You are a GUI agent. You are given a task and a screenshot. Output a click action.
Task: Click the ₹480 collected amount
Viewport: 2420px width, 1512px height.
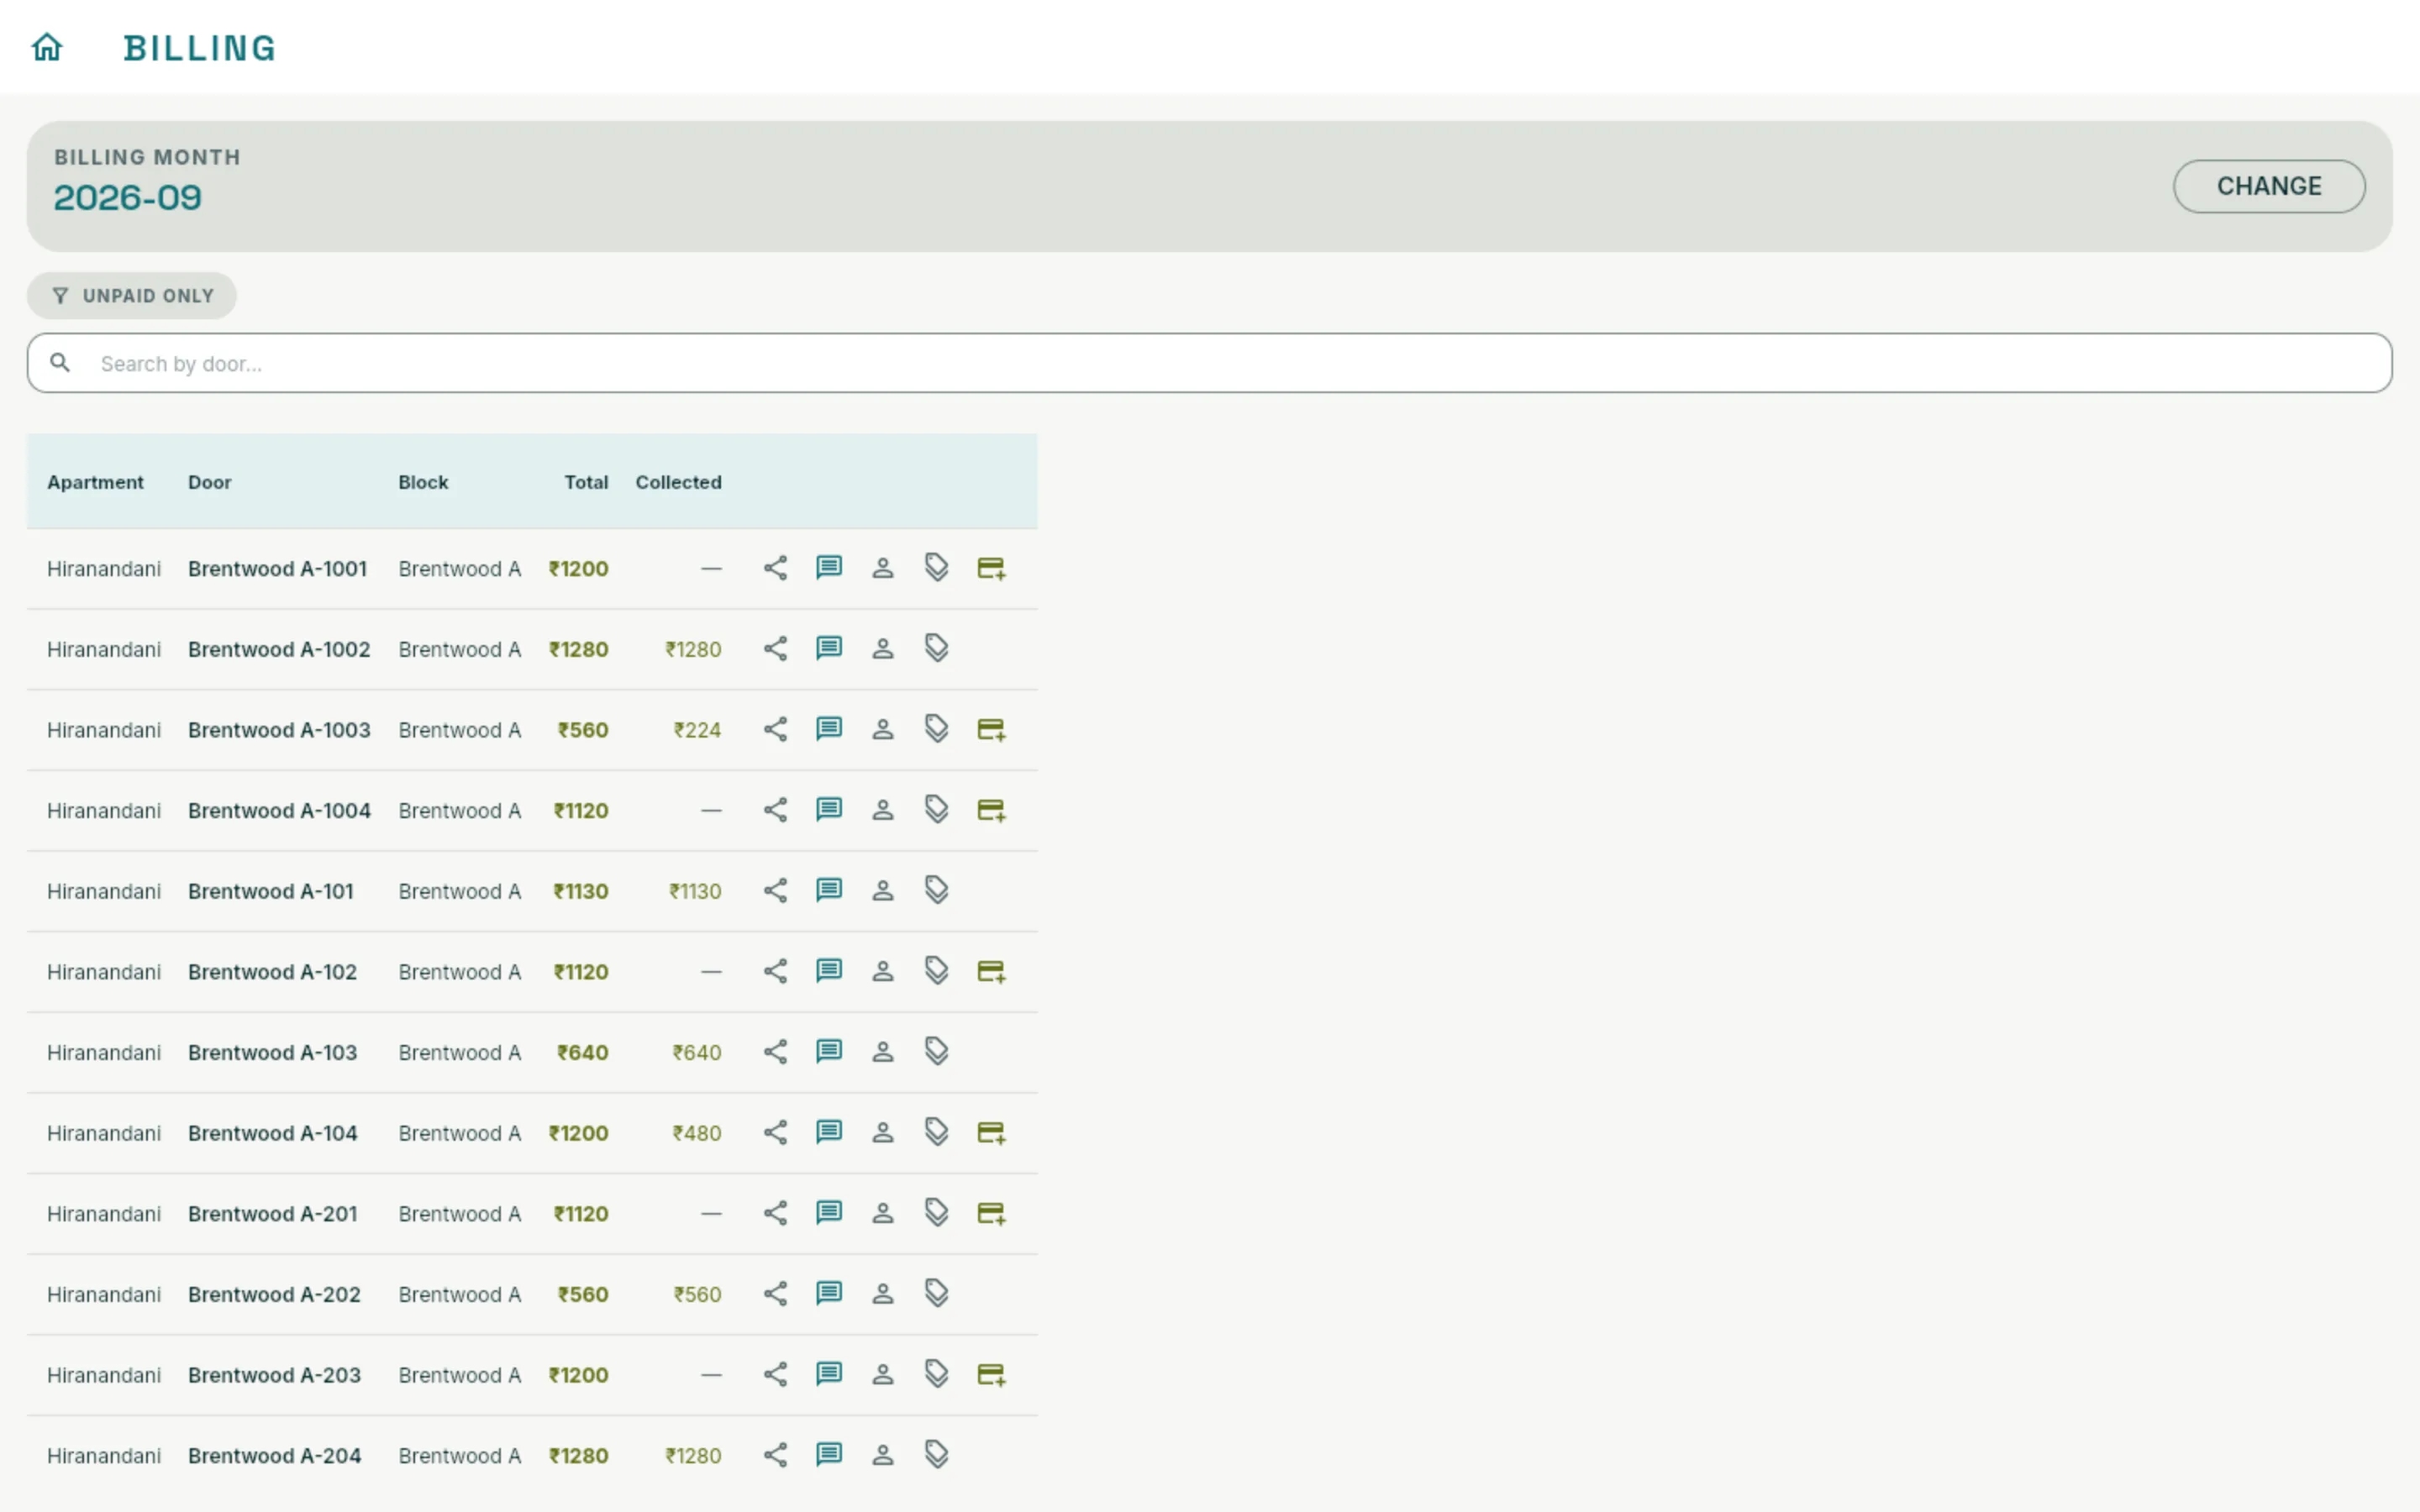tap(696, 1133)
